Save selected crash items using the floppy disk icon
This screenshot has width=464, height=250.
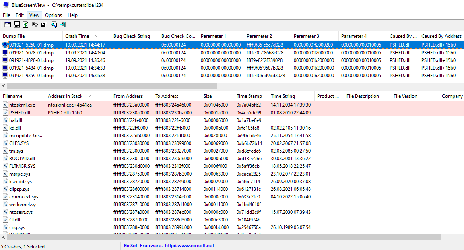[x=16, y=25]
